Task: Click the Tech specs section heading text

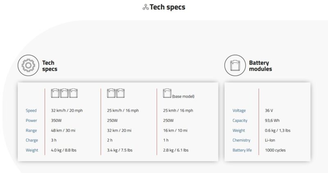Action: click(50, 66)
